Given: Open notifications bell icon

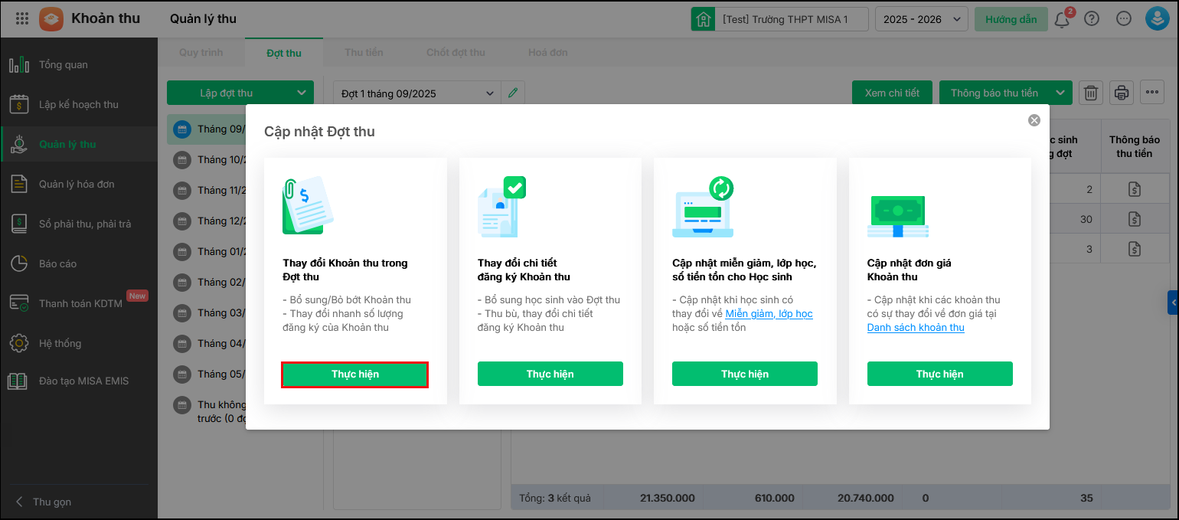Looking at the screenshot, I should point(1062,19).
